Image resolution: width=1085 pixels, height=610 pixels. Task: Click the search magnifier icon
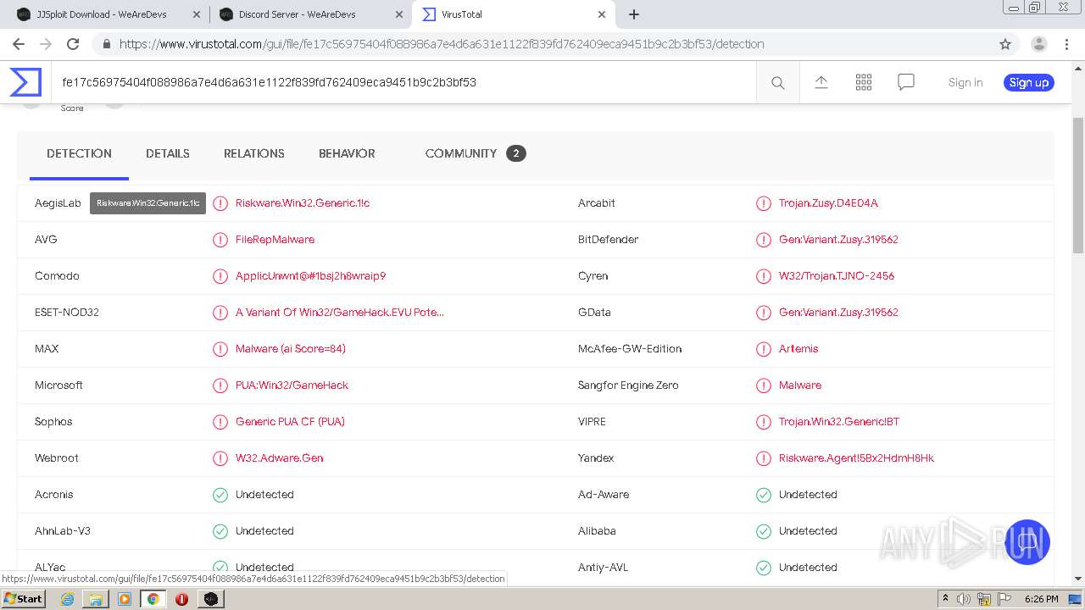click(x=777, y=82)
